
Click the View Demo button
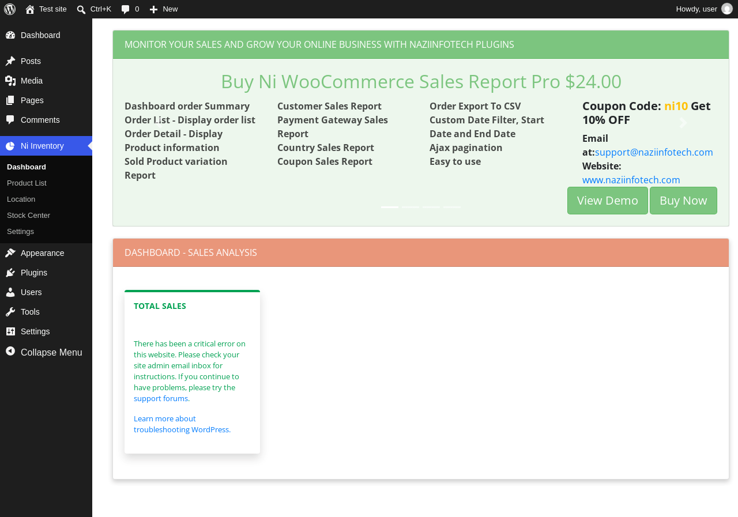pos(608,201)
